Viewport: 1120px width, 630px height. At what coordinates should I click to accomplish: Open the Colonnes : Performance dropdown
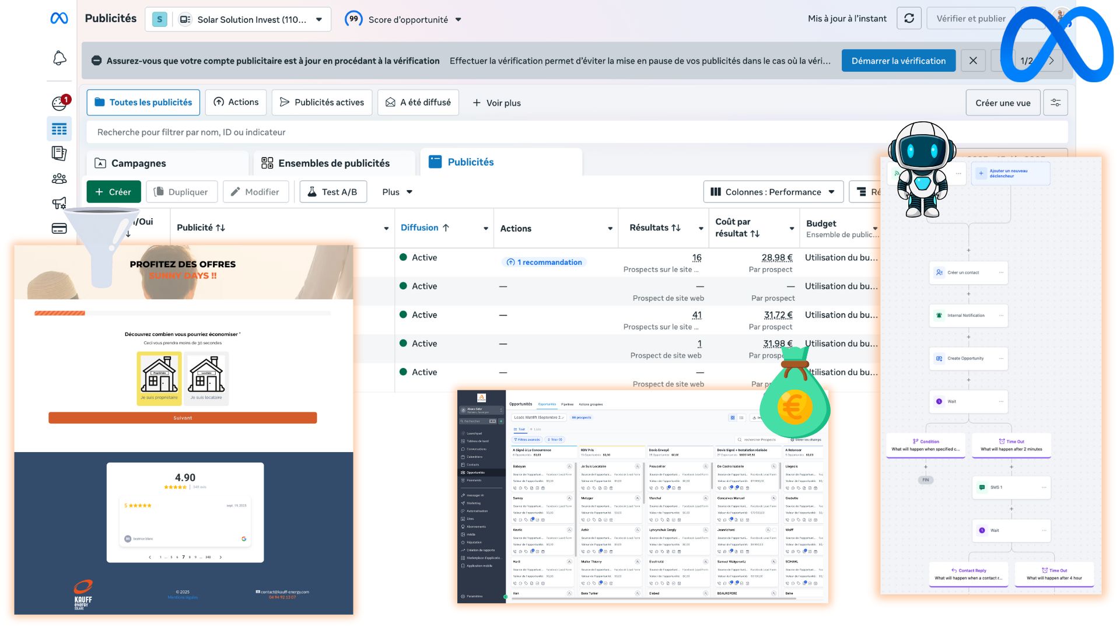772,192
